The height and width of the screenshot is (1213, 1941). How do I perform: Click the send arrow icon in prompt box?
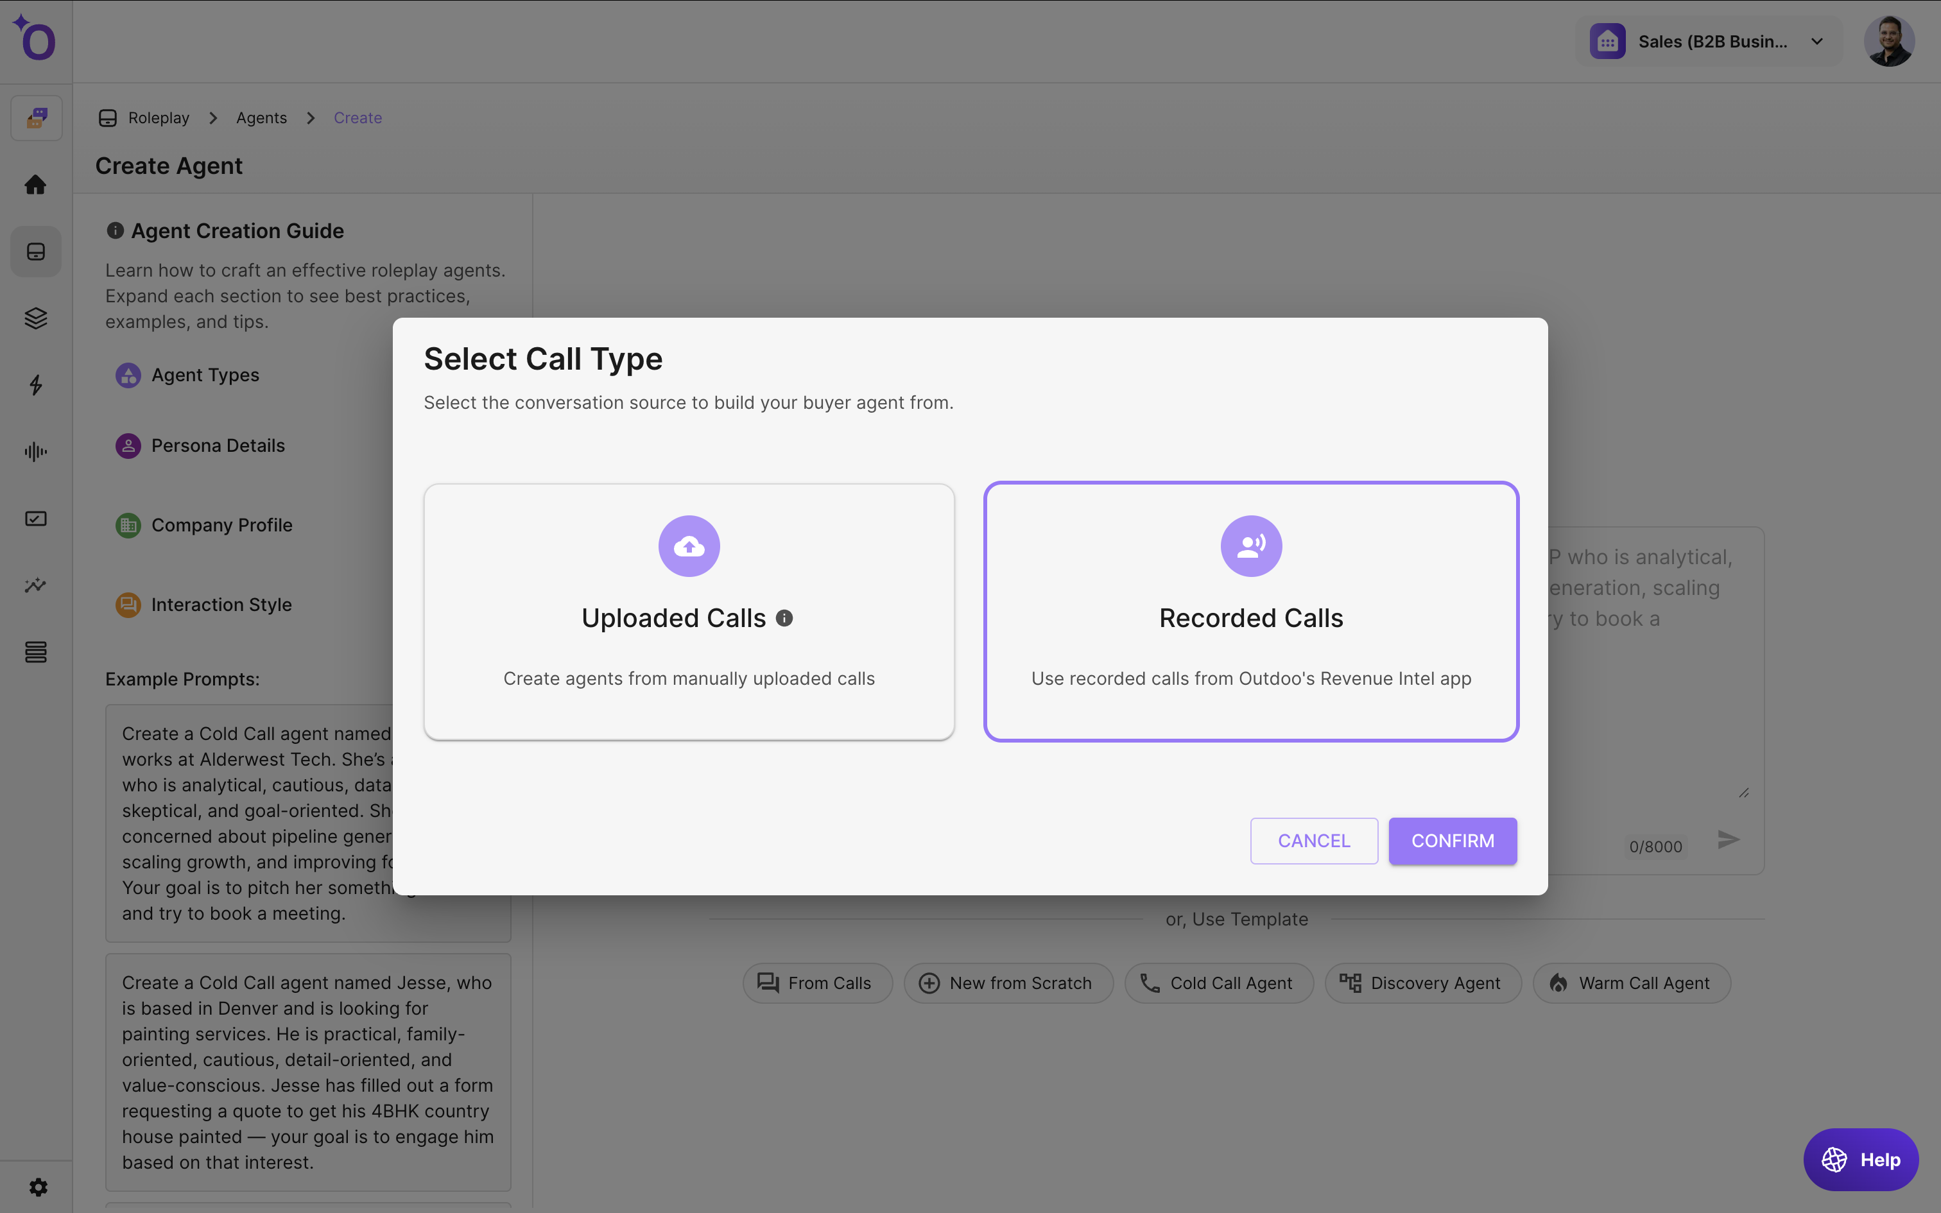coord(1729,840)
